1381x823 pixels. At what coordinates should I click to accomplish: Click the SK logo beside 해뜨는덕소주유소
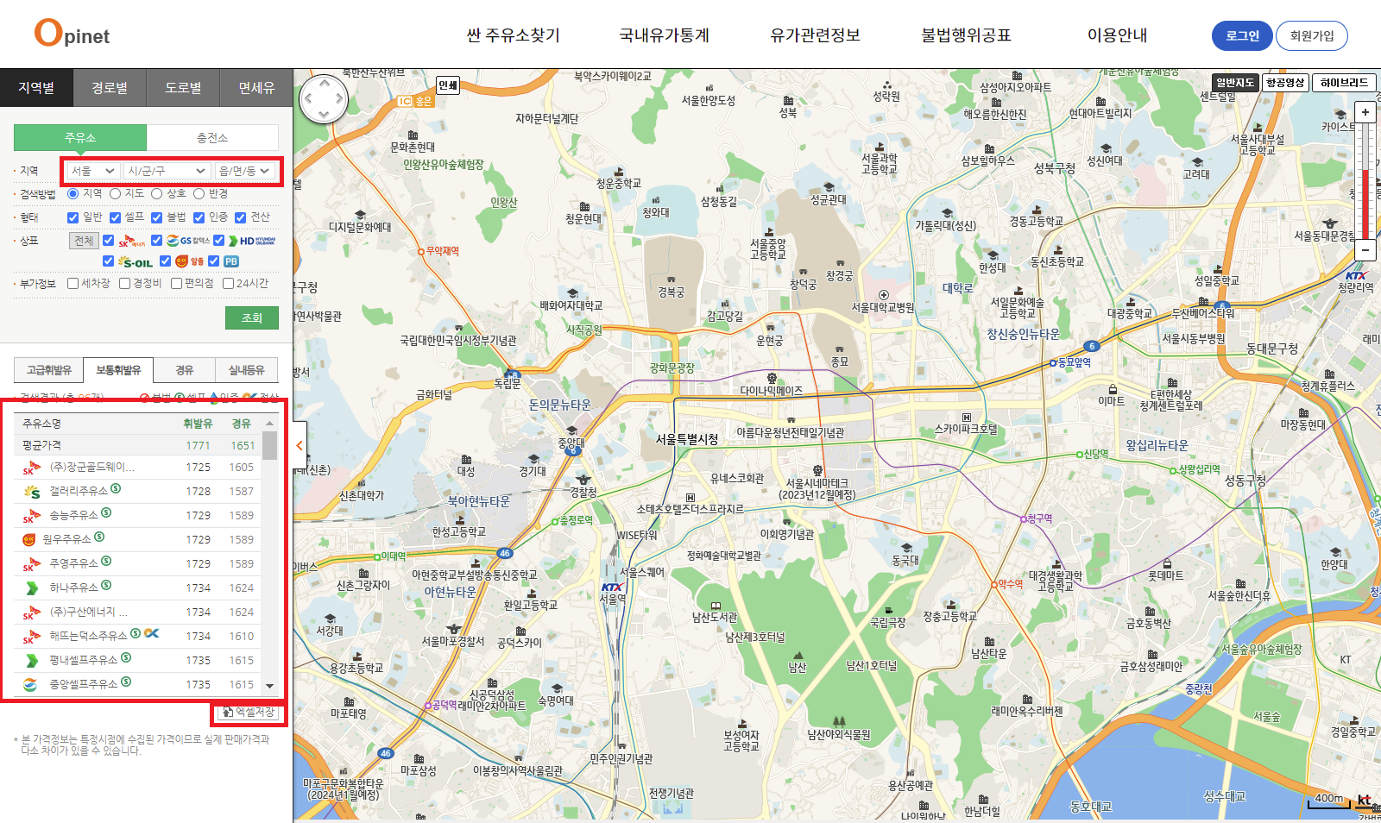point(32,637)
